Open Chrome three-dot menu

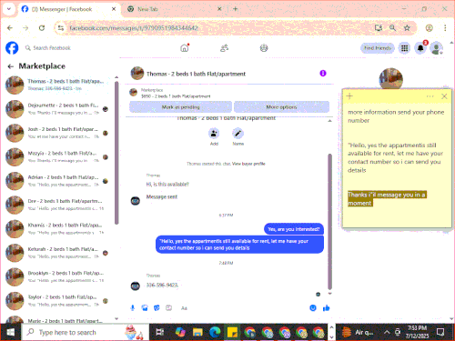pyautogui.click(x=445, y=28)
